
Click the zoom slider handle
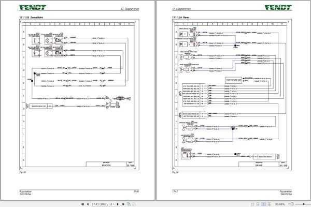coord(304,204)
